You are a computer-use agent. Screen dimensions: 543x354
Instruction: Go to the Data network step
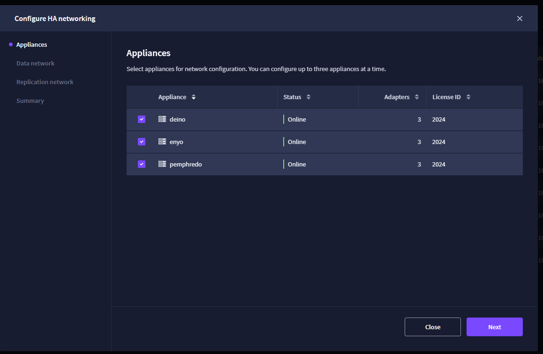click(35, 63)
